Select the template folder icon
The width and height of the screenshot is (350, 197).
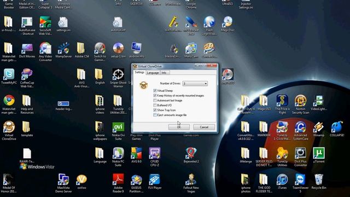pos(27,129)
